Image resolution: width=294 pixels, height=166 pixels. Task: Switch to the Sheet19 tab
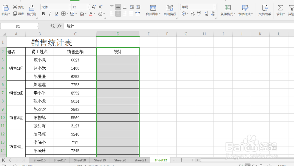tap(100, 160)
